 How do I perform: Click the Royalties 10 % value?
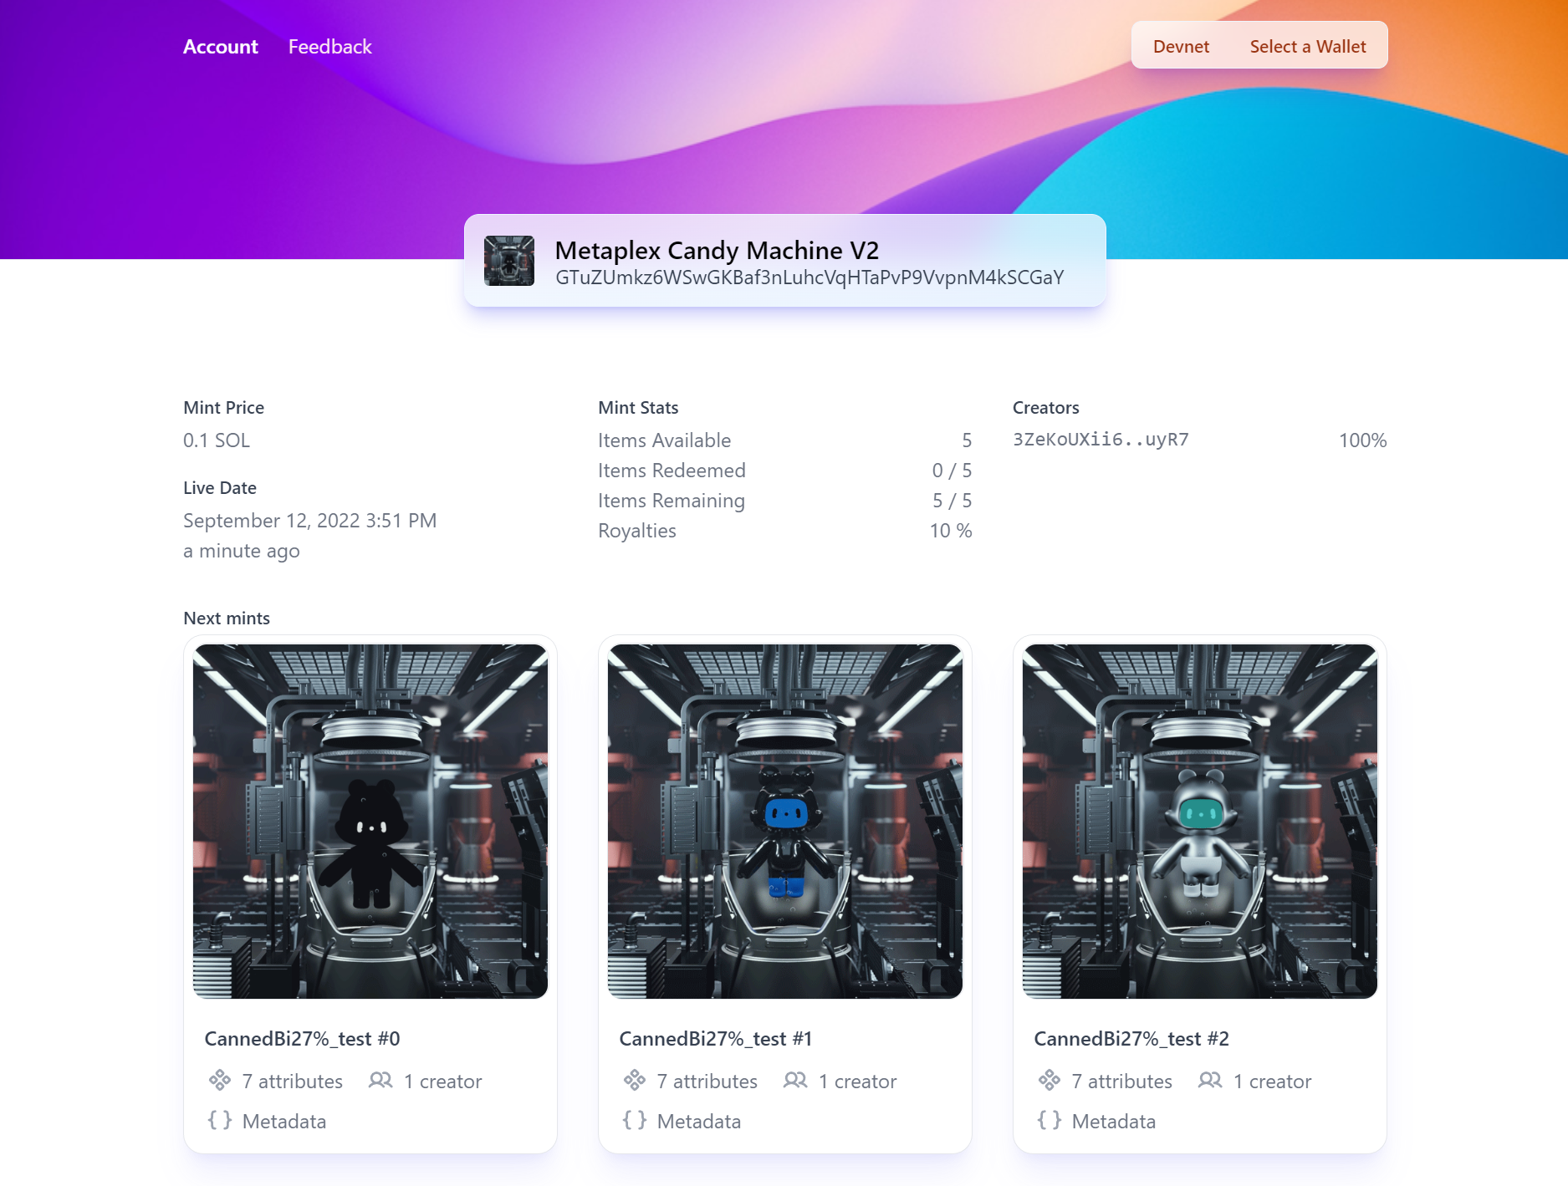coord(950,531)
